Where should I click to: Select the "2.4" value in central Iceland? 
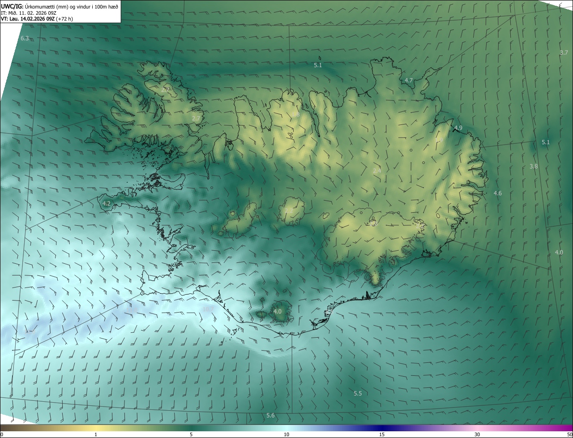[377, 171]
